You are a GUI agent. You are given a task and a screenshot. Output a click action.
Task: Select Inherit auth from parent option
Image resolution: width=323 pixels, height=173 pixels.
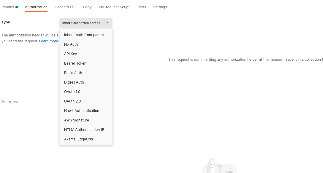[x=84, y=35]
